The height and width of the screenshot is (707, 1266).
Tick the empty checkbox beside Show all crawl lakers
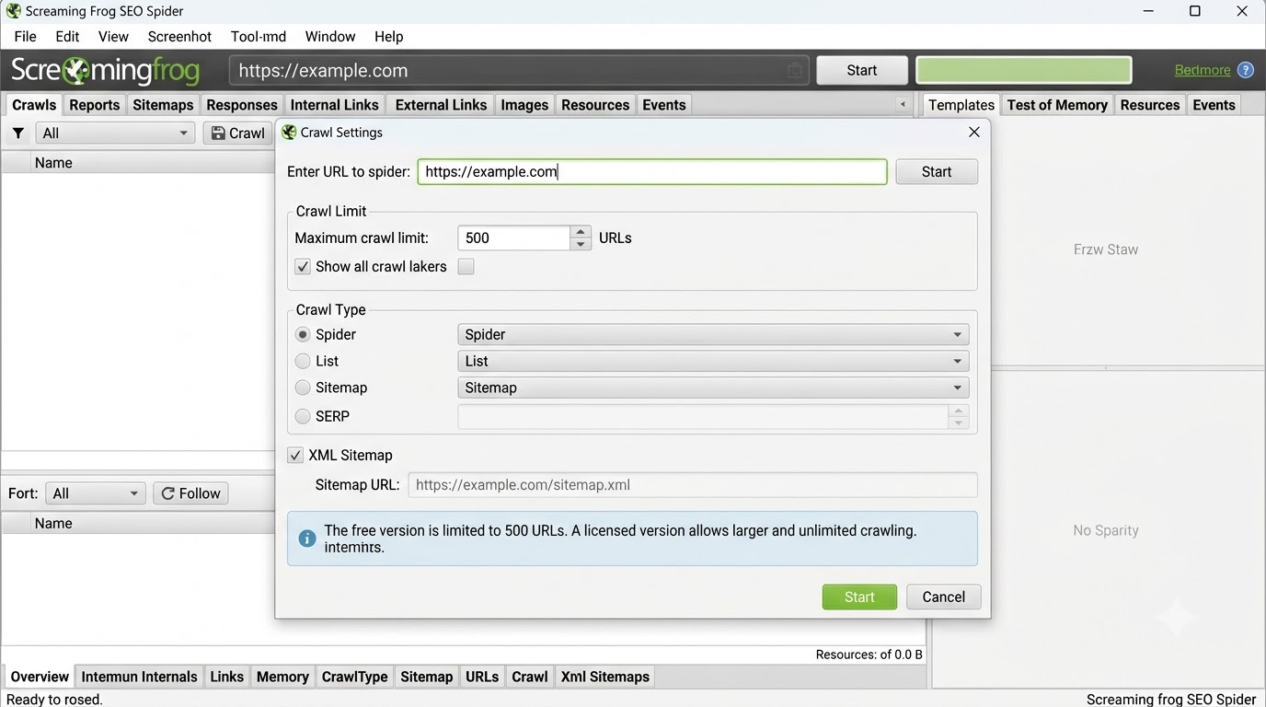[x=466, y=267]
